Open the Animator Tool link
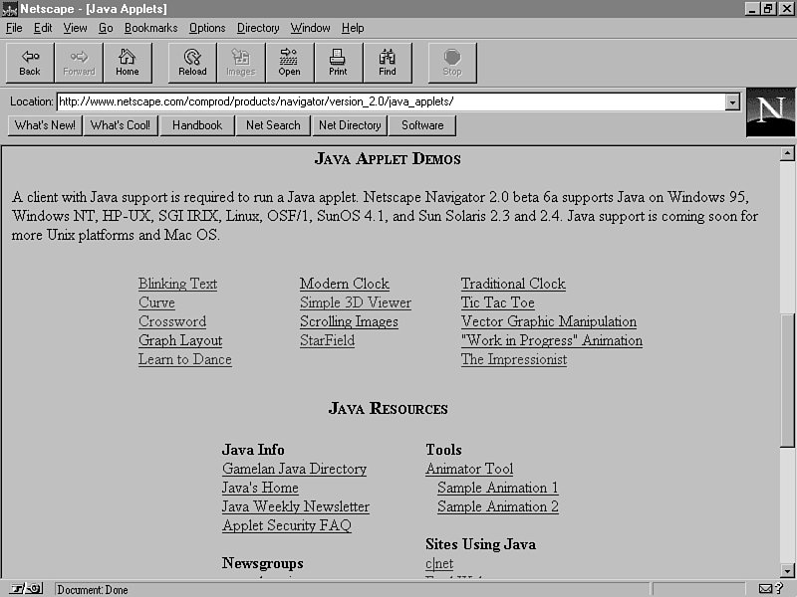Screen dimensions: 797x597 469,469
